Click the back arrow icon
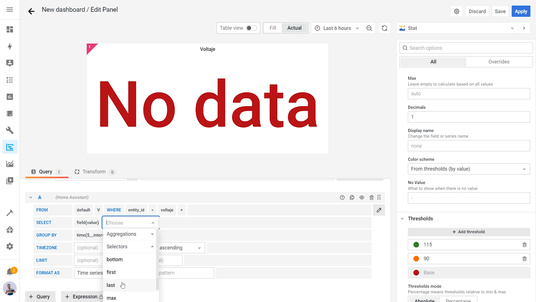 point(31,11)
